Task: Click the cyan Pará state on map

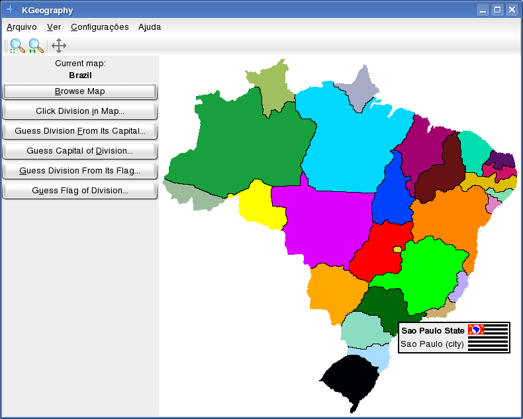Action: click(350, 144)
